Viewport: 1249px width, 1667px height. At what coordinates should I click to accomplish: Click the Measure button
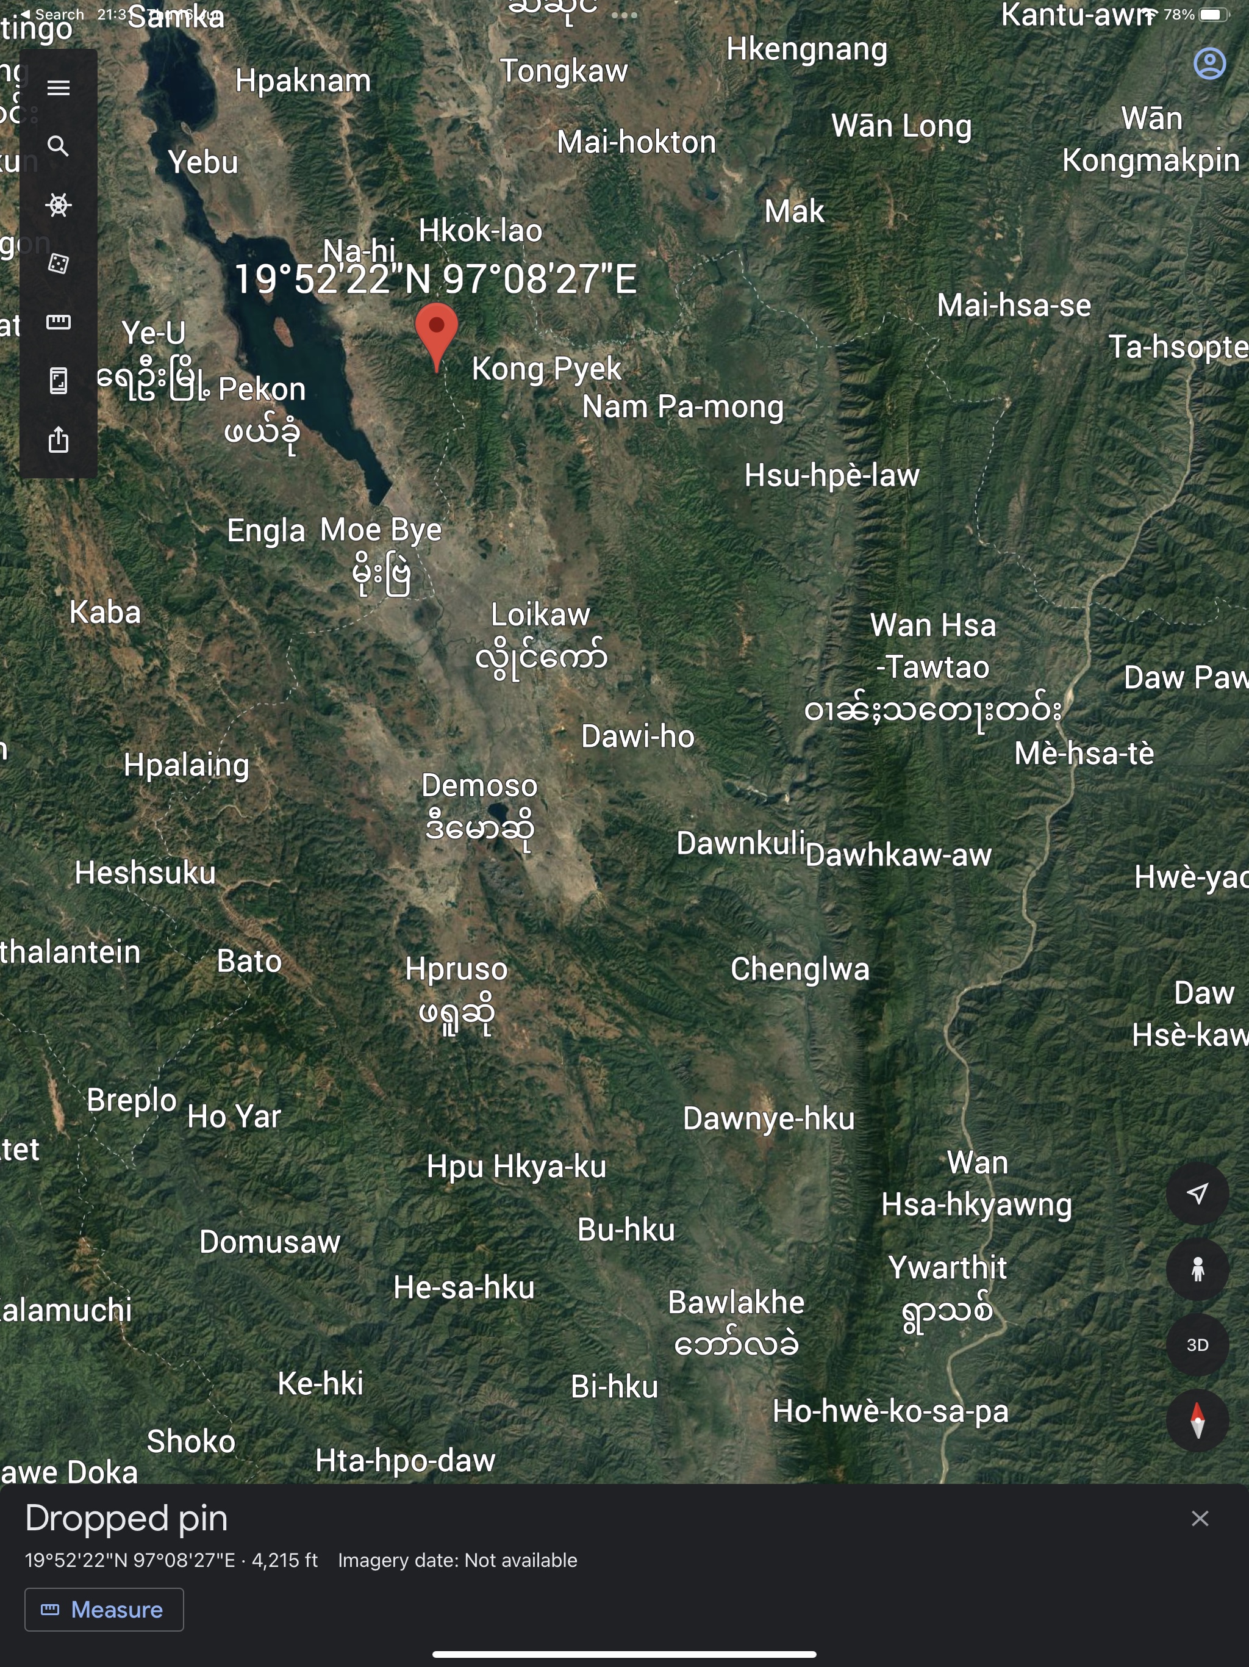pos(104,1609)
